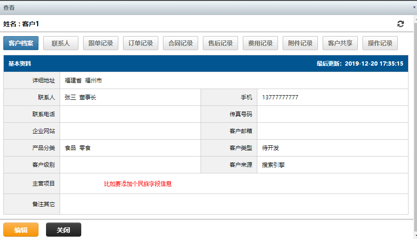The height and width of the screenshot is (239, 417).
Task: Click the 手机 label
Action: click(x=247, y=97)
